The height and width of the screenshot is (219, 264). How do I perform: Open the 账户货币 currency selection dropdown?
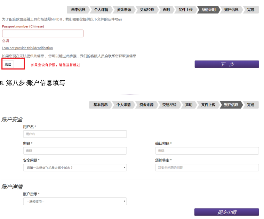tap(75, 201)
